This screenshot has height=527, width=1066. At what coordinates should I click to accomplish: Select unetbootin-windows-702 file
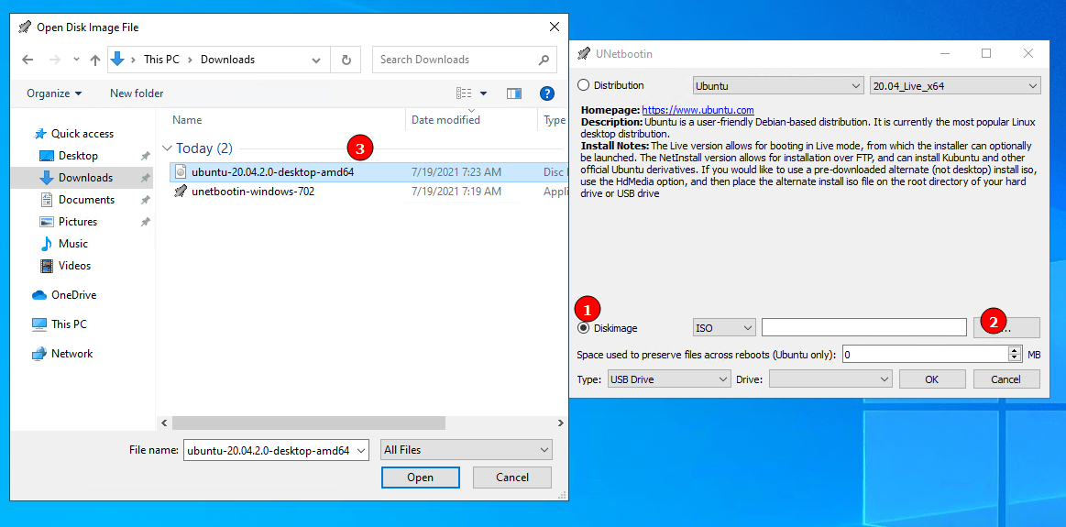252,192
